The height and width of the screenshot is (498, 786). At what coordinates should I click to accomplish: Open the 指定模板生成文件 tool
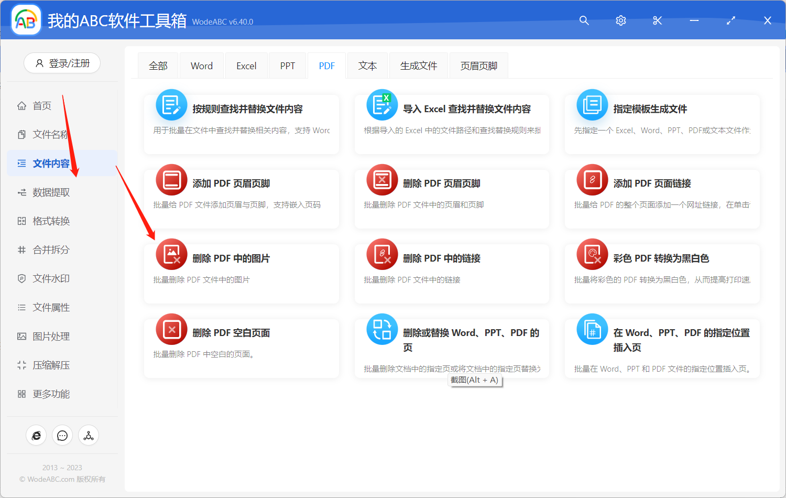tap(652, 109)
